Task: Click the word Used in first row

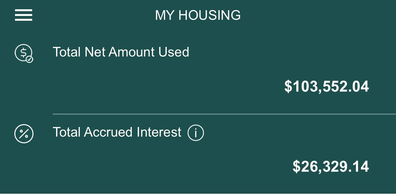Action: 174,52
